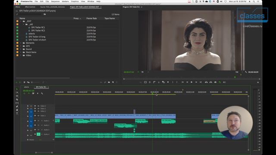This screenshot has width=276, height=155.
Task: Sort by the Frame Rate column header
Action: click(x=91, y=18)
